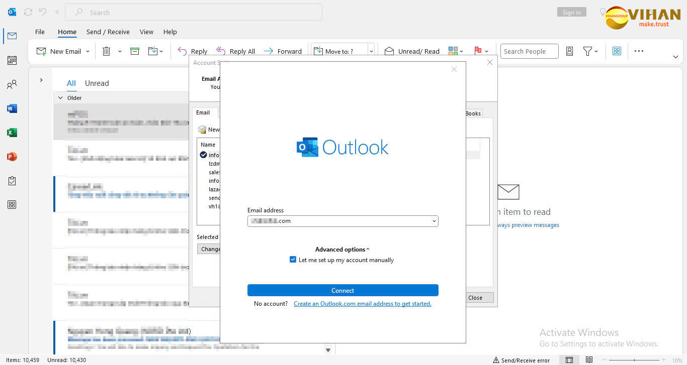Expand the New Email dropdown arrow
This screenshot has height=365, width=687.
pos(88,51)
